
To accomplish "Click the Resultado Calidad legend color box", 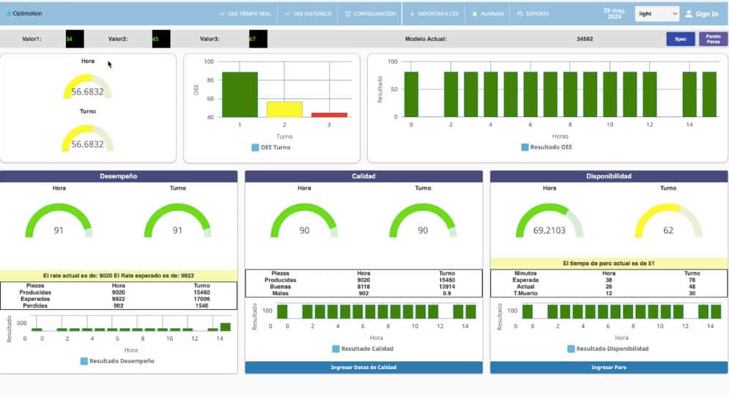I will point(336,349).
